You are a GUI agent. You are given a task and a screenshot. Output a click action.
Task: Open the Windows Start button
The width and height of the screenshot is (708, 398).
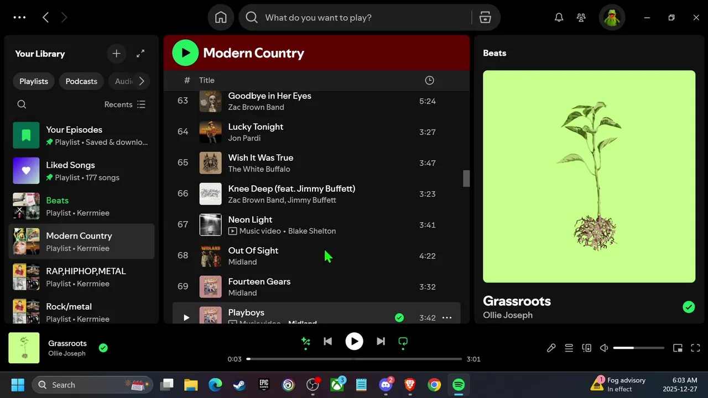point(18,385)
